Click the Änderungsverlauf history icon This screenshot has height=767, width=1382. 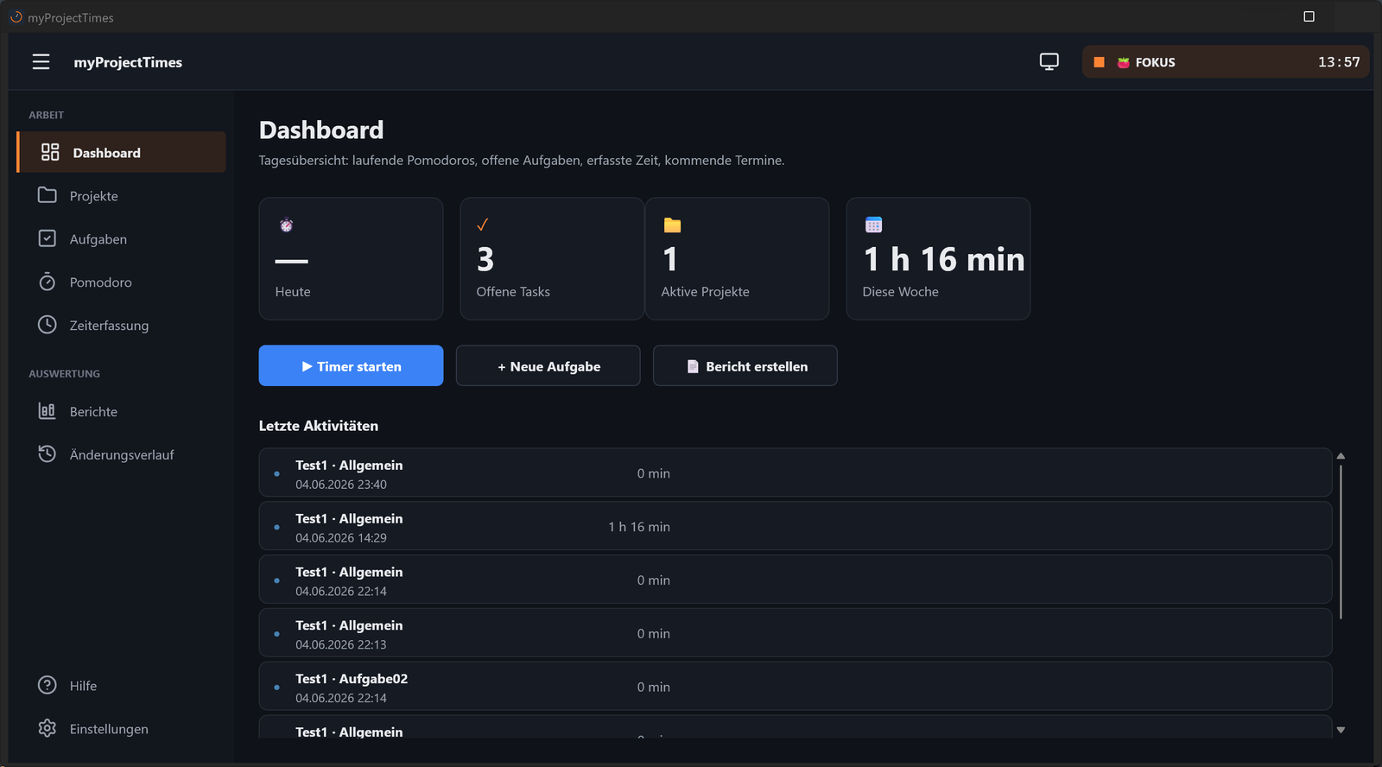(48, 454)
